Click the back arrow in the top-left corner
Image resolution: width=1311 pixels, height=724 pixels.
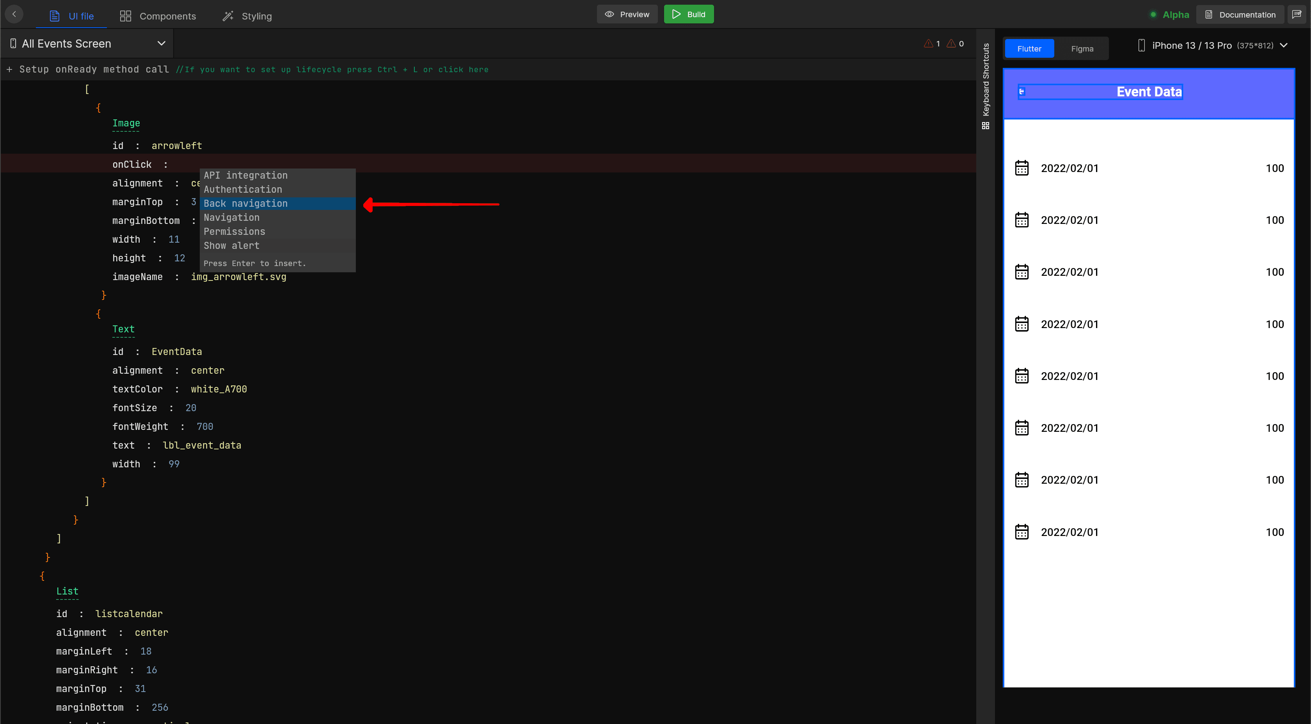click(14, 14)
